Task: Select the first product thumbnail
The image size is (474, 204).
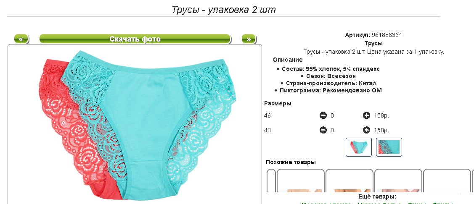Action: coord(358,147)
